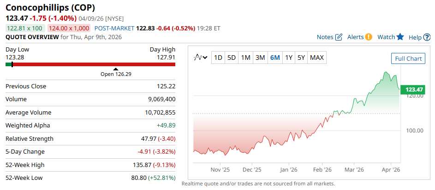Switch chart to 5Y range
Image resolution: width=435 pixels, height=190 pixels.
click(301, 58)
